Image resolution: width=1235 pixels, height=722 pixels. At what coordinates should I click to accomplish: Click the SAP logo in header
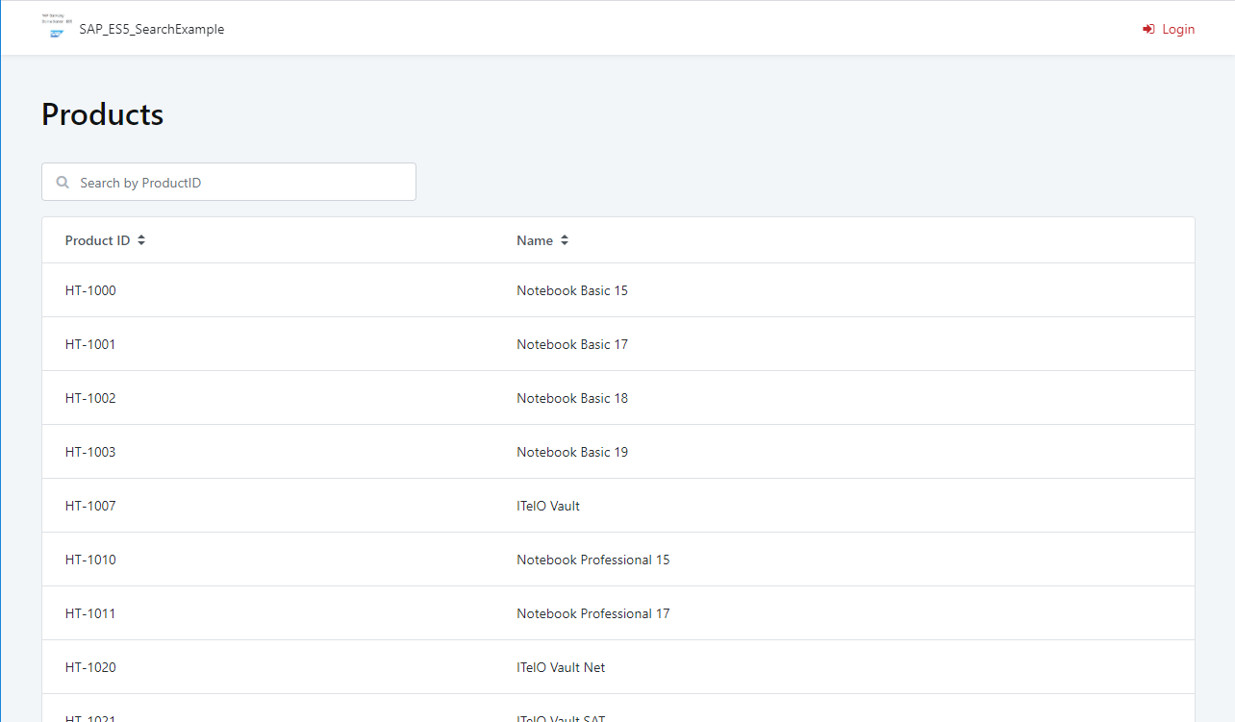click(57, 28)
